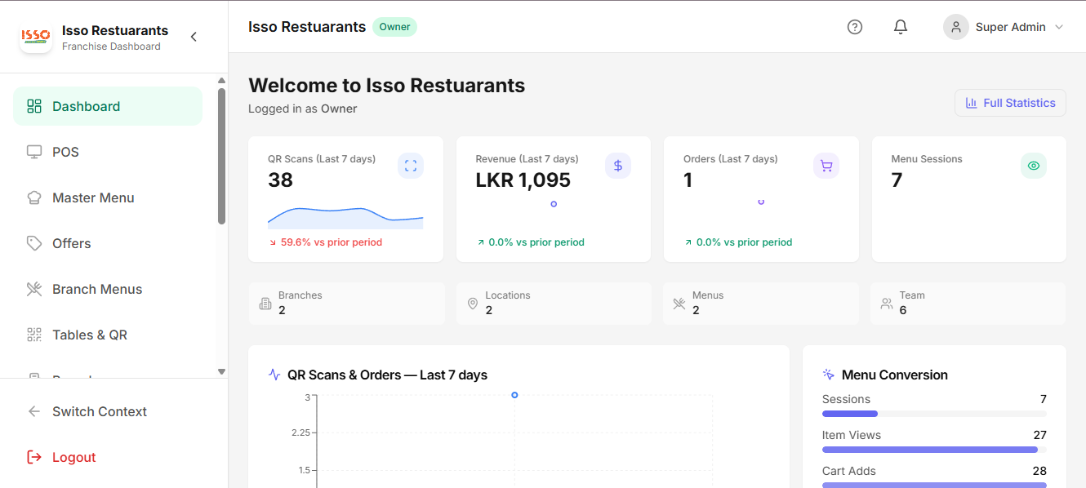Click the 'Franchise Dashboard' subtitle
This screenshot has height=488, width=1086.
tap(111, 47)
